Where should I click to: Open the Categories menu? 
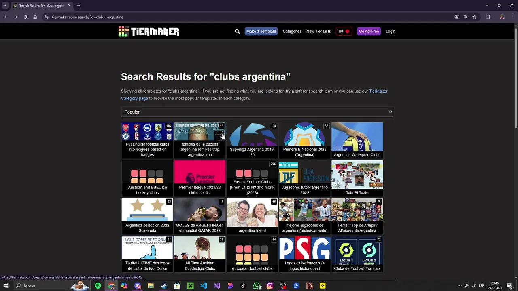point(292,31)
